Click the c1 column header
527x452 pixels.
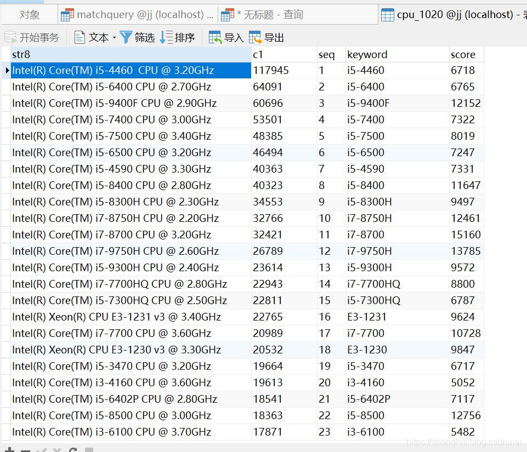pyautogui.click(x=284, y=54)
